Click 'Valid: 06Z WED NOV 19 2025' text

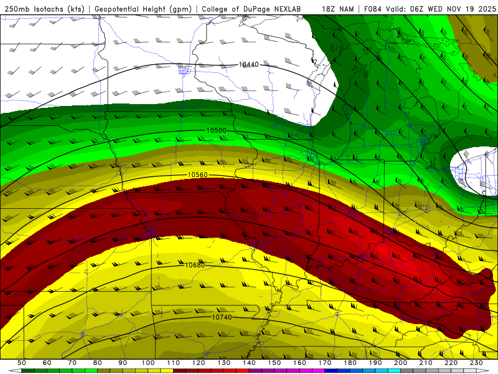click(x=441, y=9)
